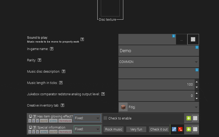Open Fixed dropdown for Special information
Screen dimensions: 219x137
point(87,129)
